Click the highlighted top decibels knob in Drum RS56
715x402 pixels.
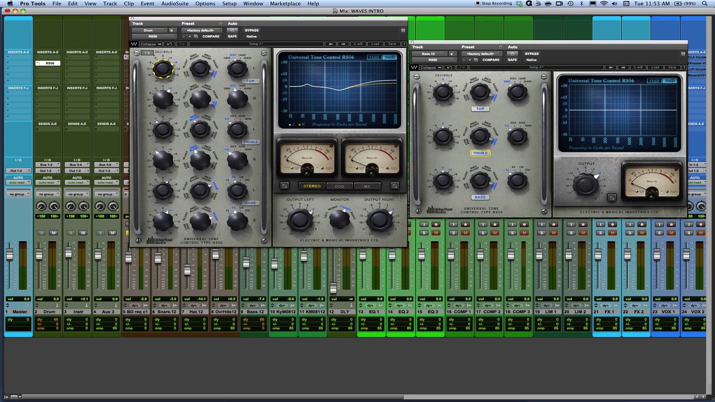[x=163, y=69]
